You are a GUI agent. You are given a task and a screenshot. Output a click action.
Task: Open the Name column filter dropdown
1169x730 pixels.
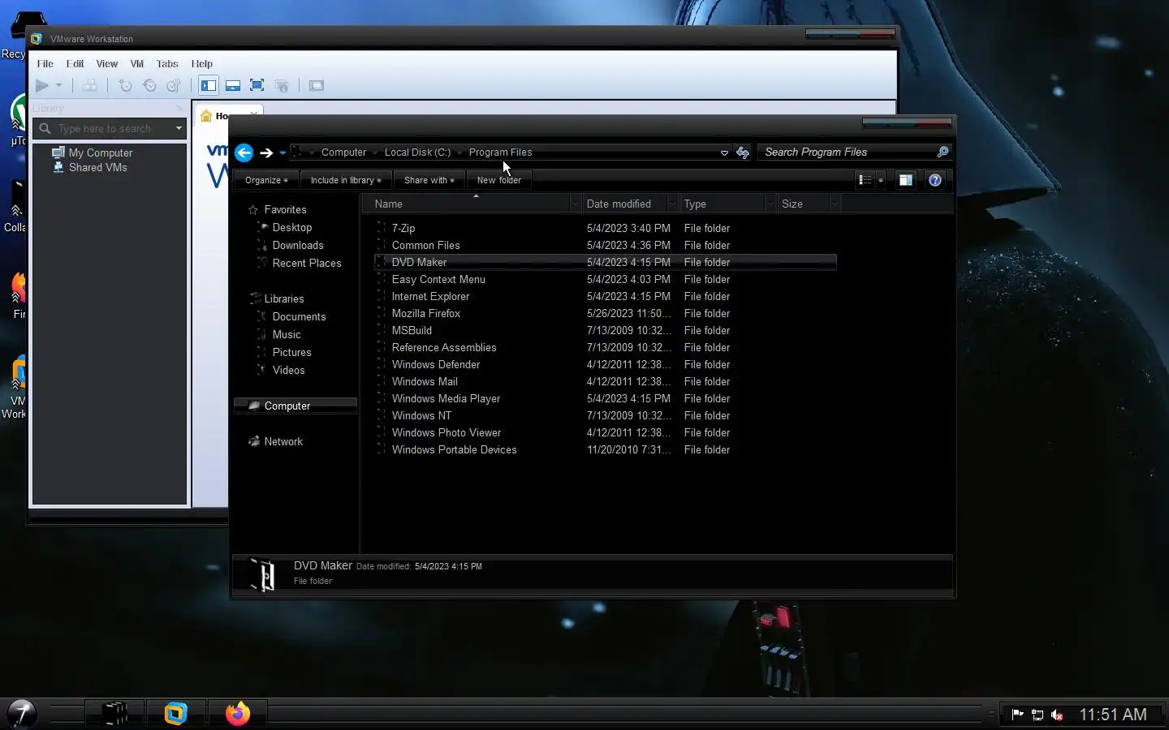click(x=576, y=204)
